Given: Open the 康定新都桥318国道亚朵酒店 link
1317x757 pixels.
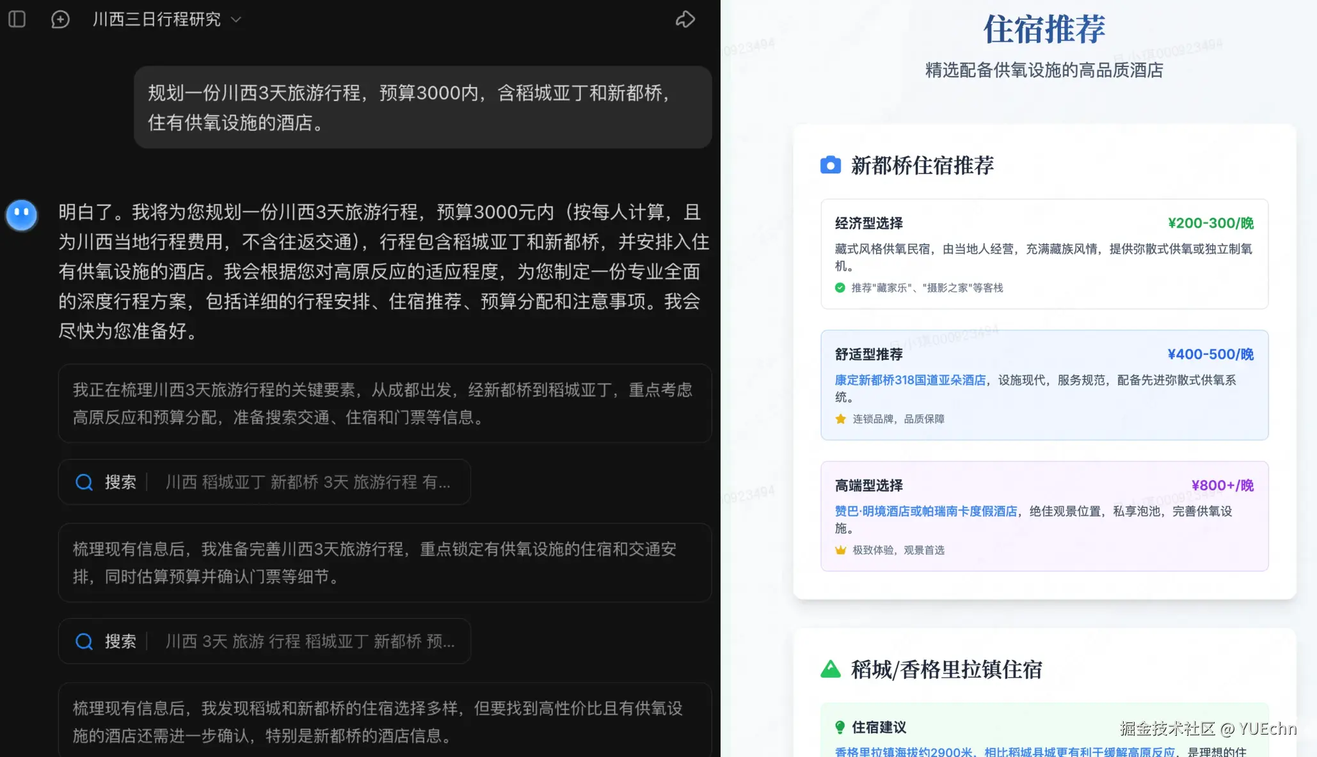Looking at the screenshot, I should point(909,380).
